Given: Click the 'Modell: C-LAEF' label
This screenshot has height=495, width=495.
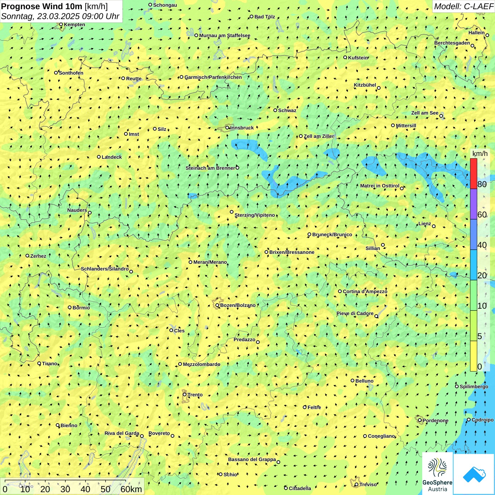Looking at the screenshot, I should click(464, 6).
